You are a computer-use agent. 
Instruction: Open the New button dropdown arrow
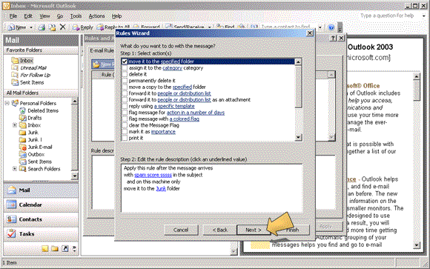pos(31,27)
